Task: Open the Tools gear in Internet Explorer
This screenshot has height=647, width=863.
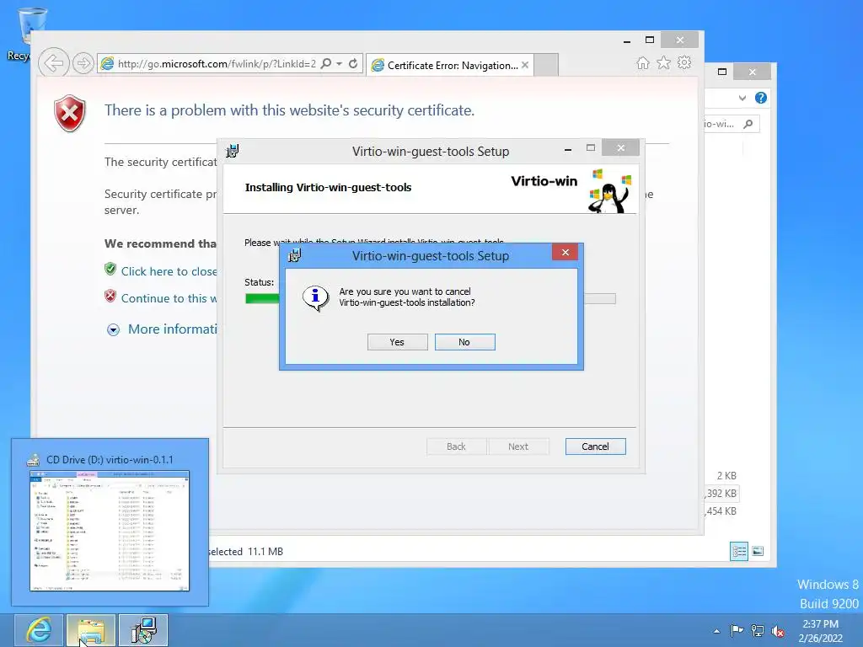Action: [x=684, y=62]
